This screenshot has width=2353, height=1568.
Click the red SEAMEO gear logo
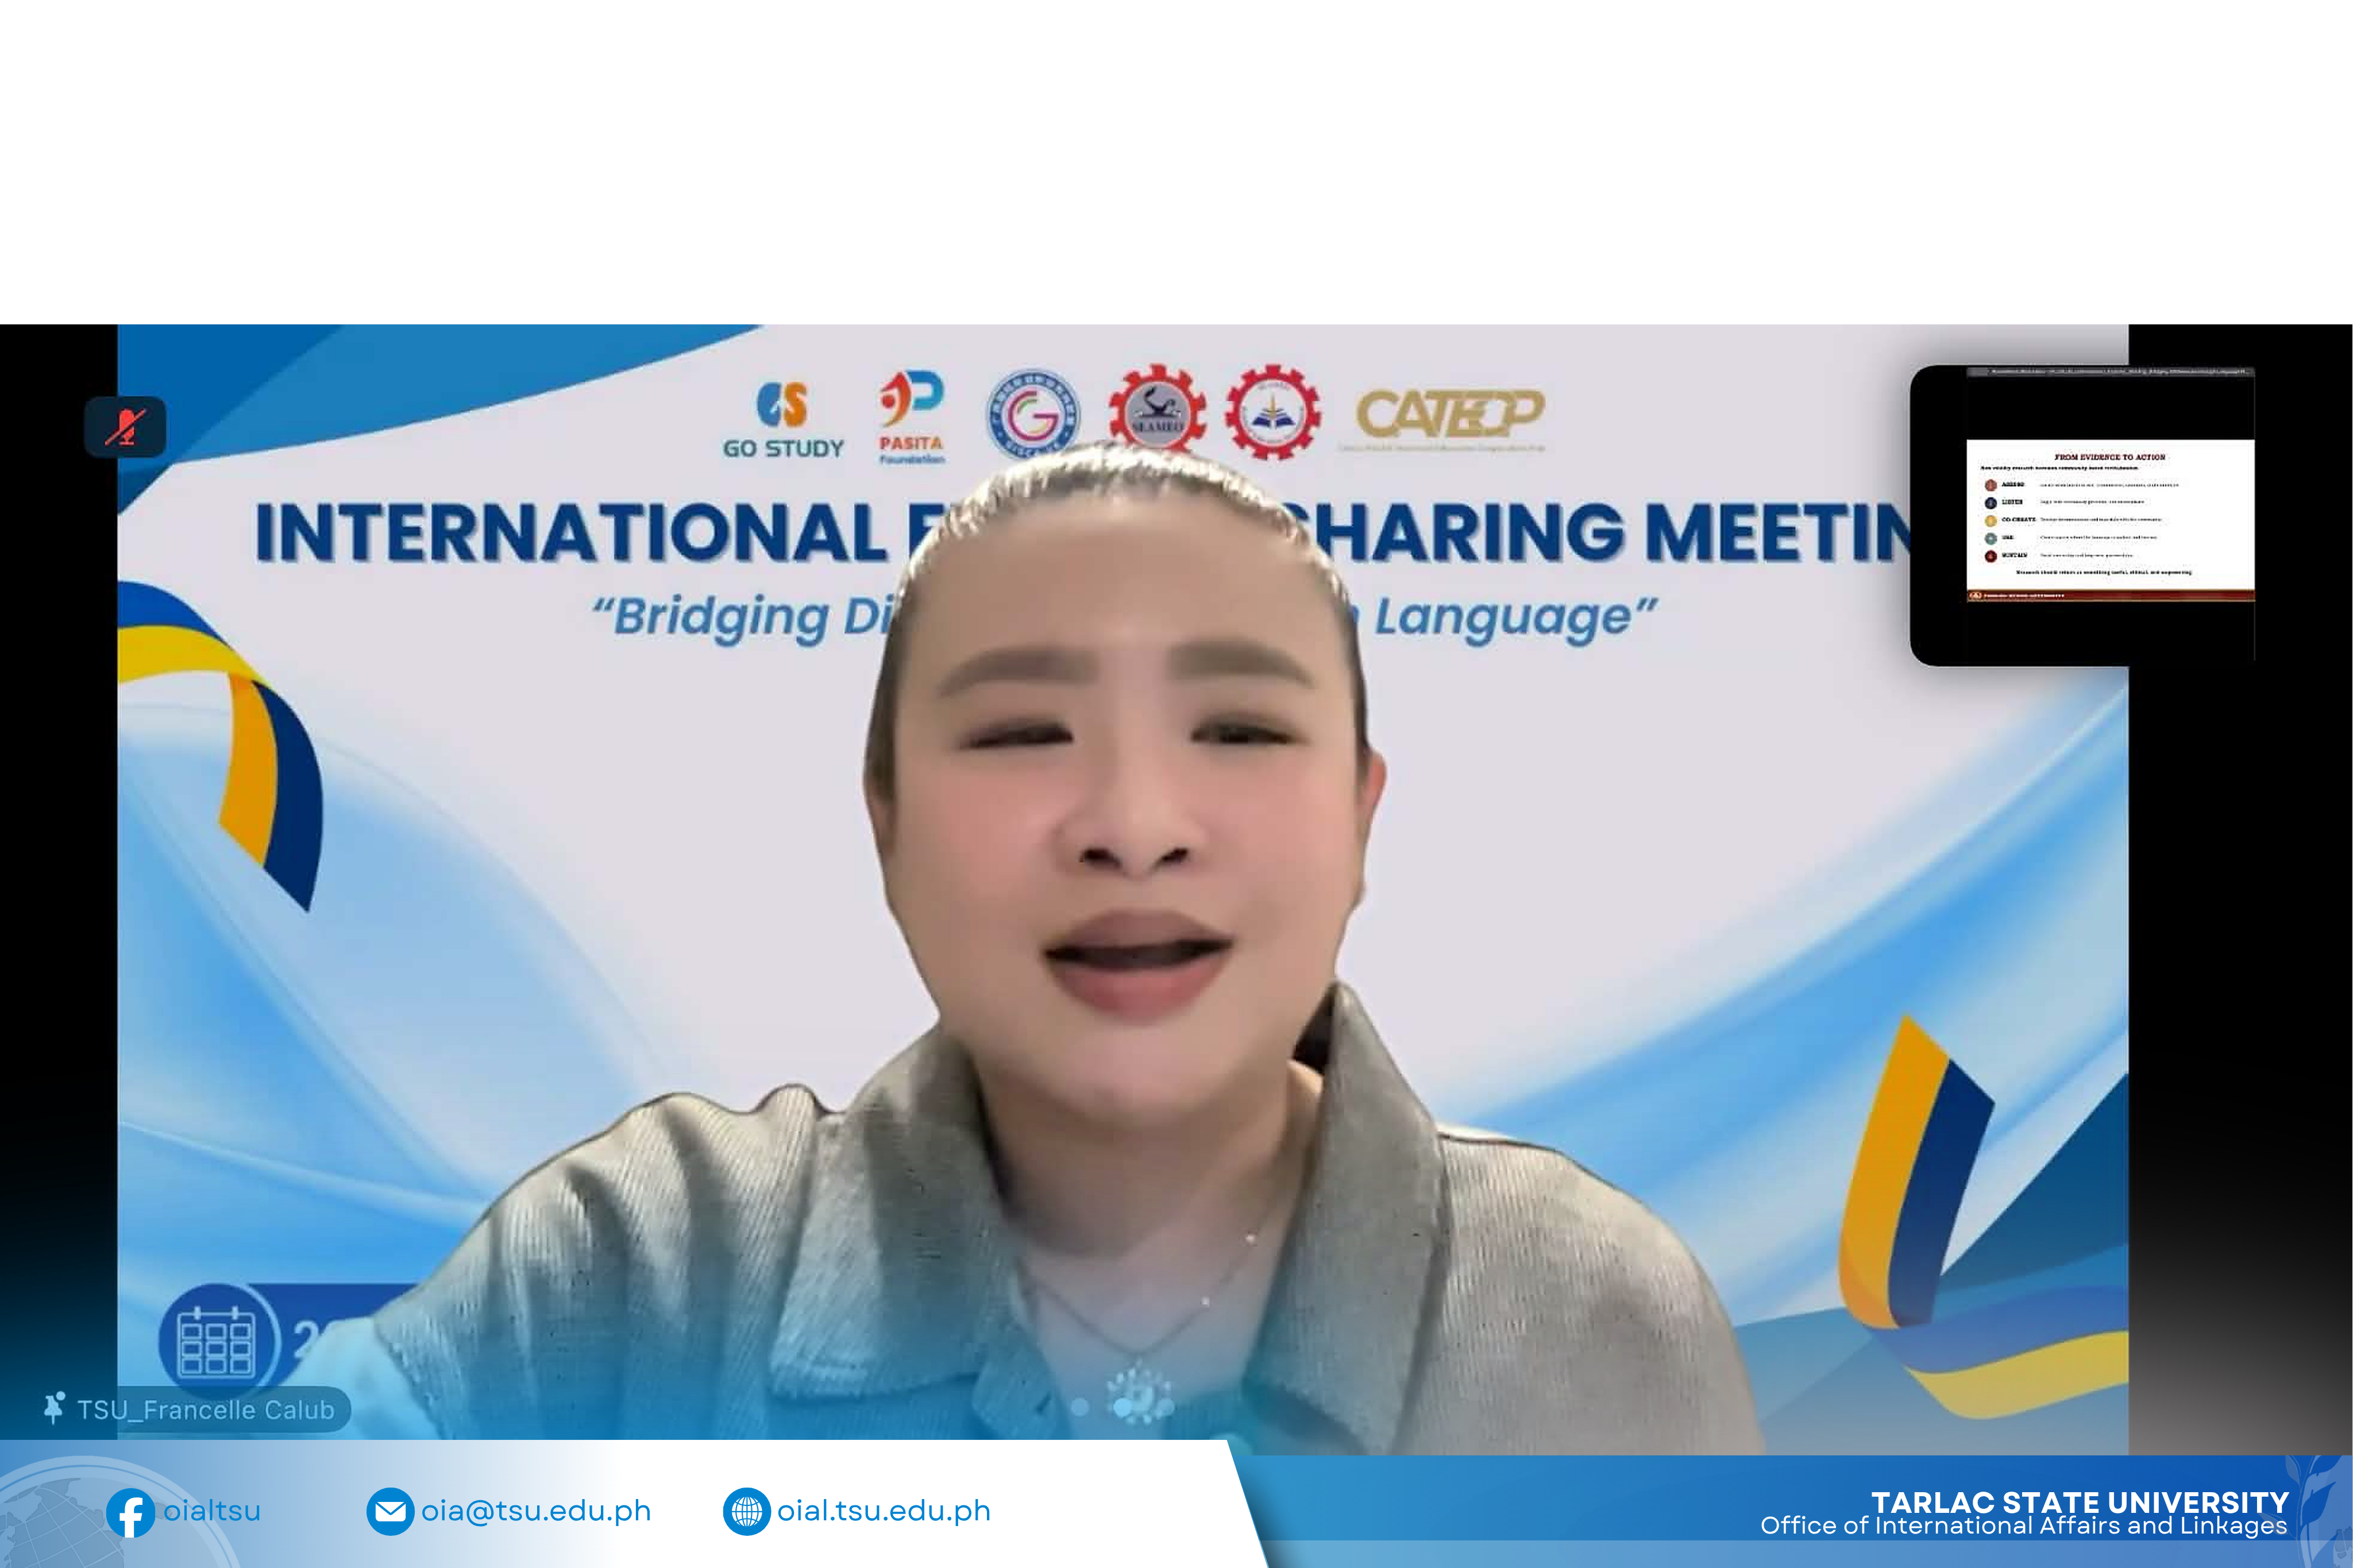pos(1157,410)
